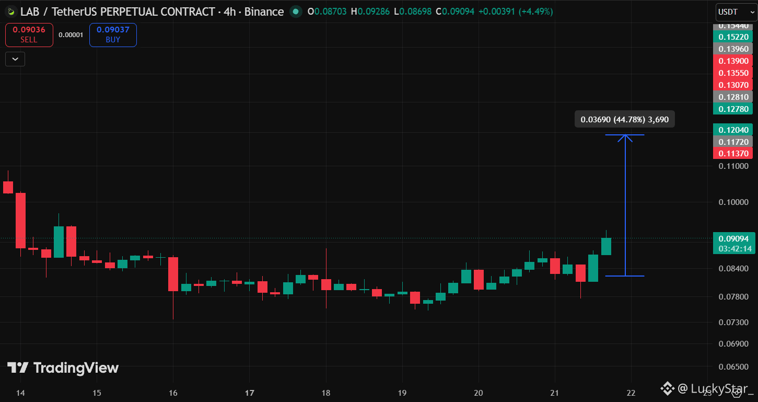Click the 0.07300 price axis tick
This screenshot has width=758, height=402.
[x=733, y=322]
